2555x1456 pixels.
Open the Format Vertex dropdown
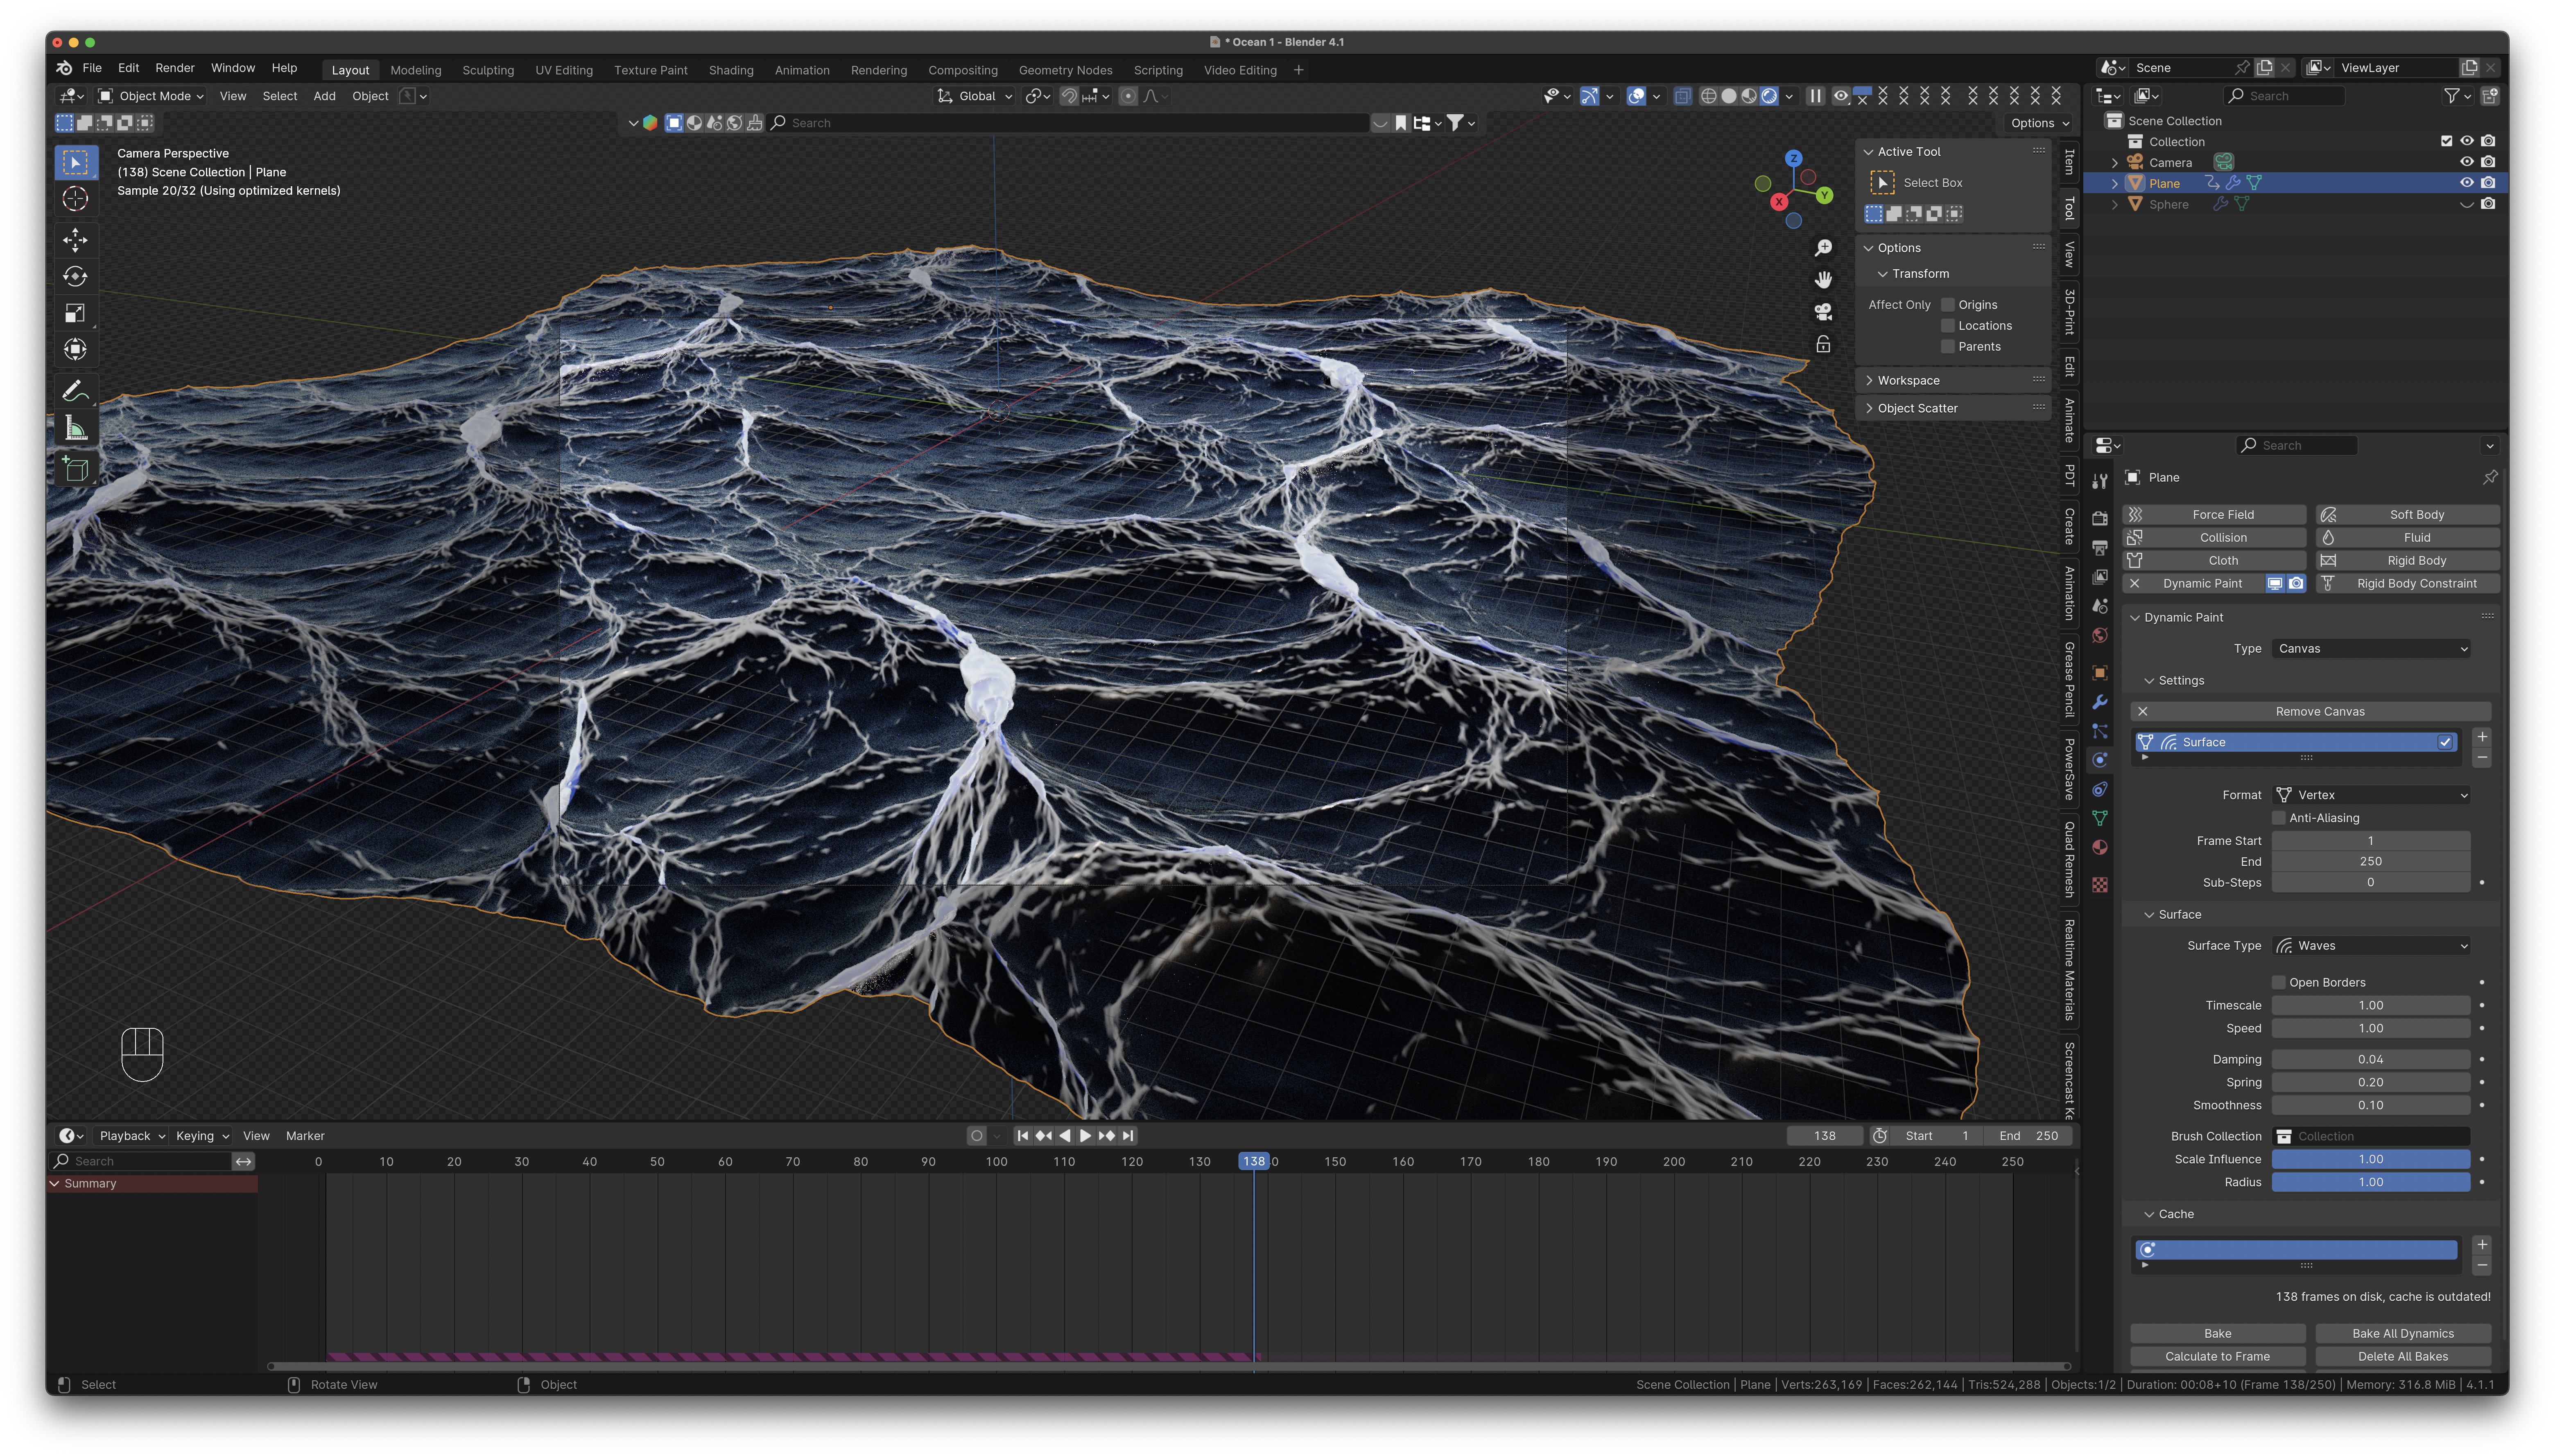coord(2371,795)
